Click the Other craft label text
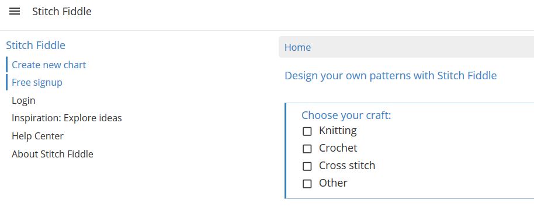 333,183
